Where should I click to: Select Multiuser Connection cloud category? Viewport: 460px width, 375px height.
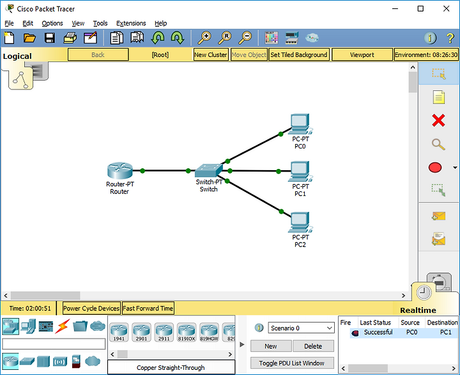tap(98, 326)
